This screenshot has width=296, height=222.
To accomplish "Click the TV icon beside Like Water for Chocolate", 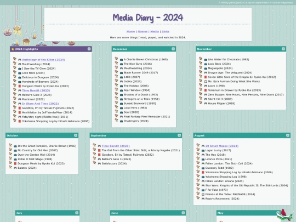I will pyautogui.click(x=206, y=59).
